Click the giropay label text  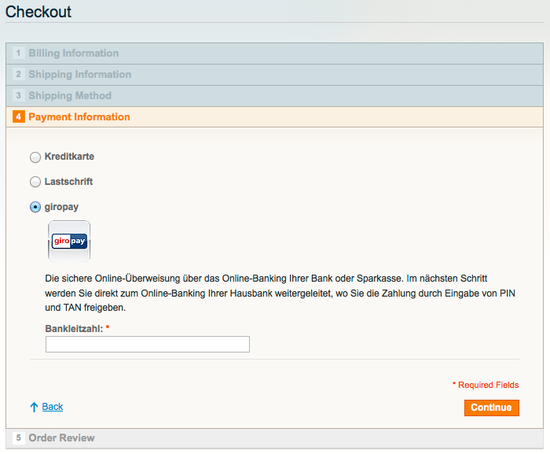61,207
